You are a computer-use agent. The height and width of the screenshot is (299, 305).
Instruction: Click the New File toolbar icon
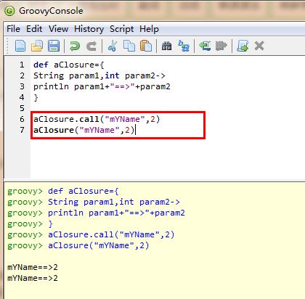point(20,46)
